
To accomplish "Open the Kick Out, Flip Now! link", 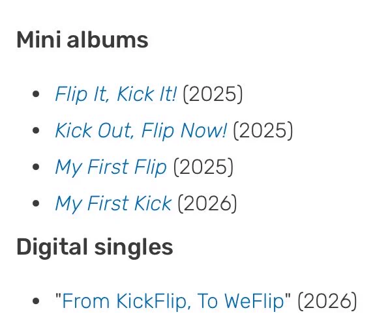I will click(x=141, y=131).
